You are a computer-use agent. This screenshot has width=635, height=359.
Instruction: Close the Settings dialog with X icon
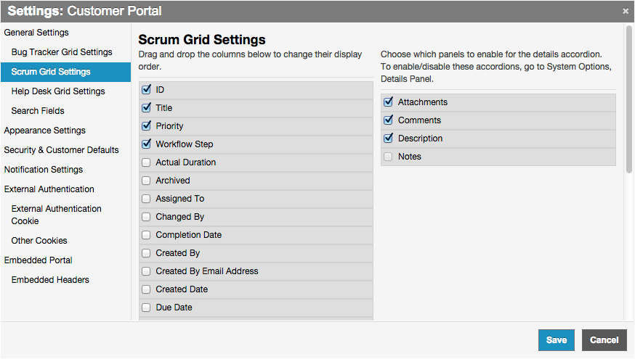(x=626, y=12)
